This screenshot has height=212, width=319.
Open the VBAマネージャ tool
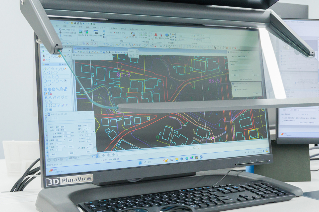133,35
